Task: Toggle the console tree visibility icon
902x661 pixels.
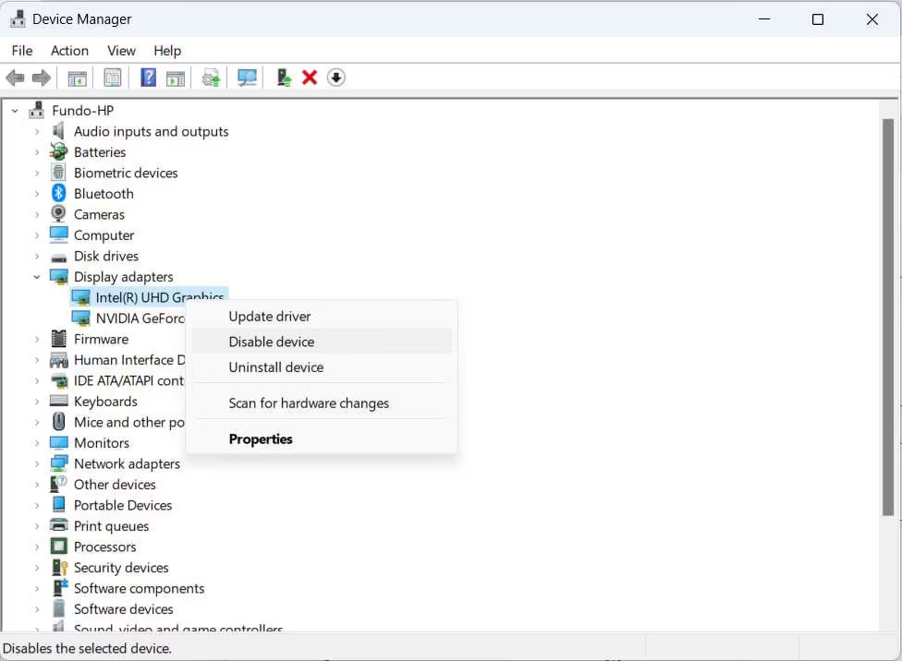Action: pos(77,78)
